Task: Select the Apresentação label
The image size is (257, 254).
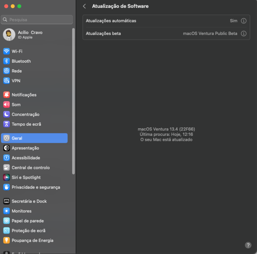Action: [x=25, y=148]
